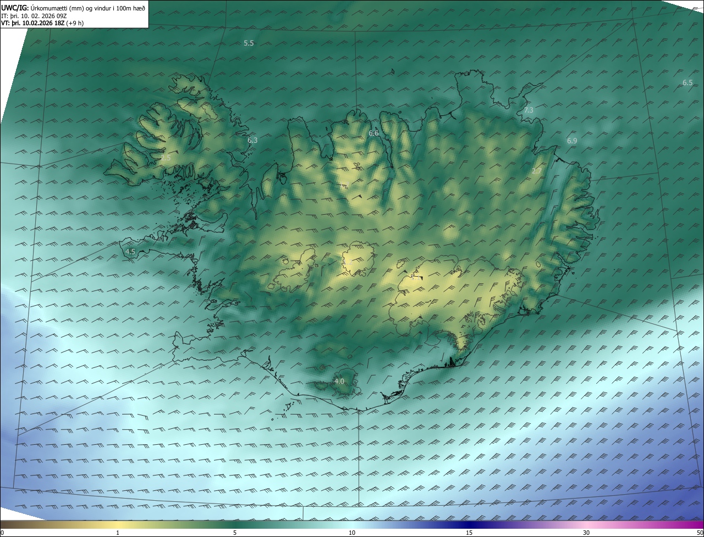Click the 2.7 value label on the map
The height and width of the screenshot is (537, 704).
pos(537,171)
